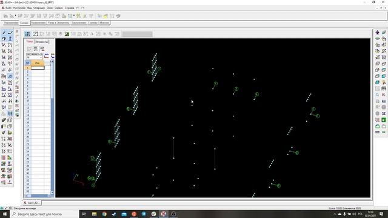
Task: Open Google Chrome from the taskbar
Action: pyautogui.click(x=104, y=214)
